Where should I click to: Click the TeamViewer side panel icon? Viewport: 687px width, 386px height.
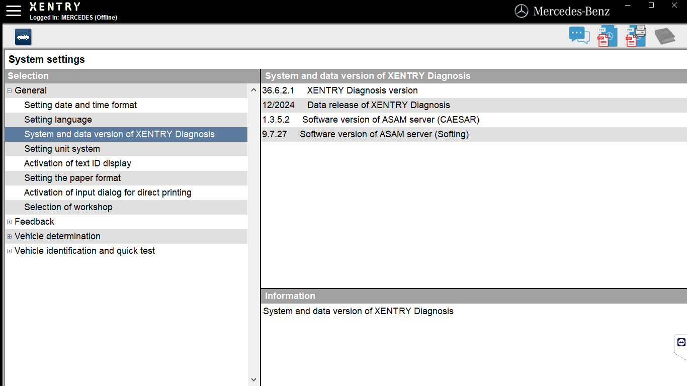click(x=681, y=342)
